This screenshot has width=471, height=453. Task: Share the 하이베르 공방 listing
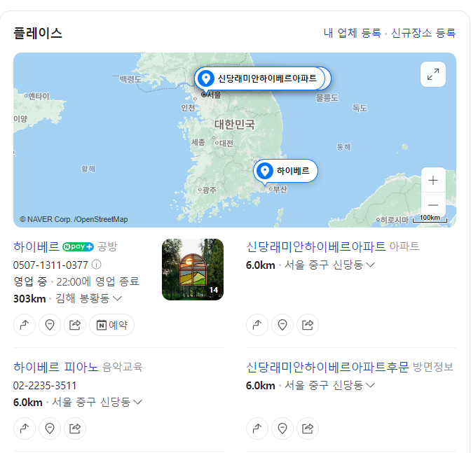(x=75, y=325)
